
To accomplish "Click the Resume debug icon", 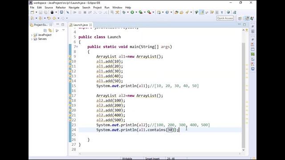I will (x=74, y=12).
